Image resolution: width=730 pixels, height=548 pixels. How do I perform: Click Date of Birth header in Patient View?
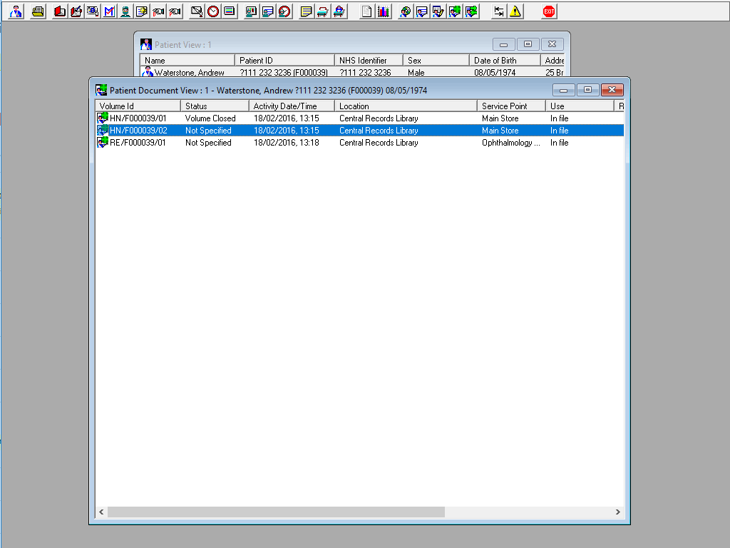tap(505, 60)
